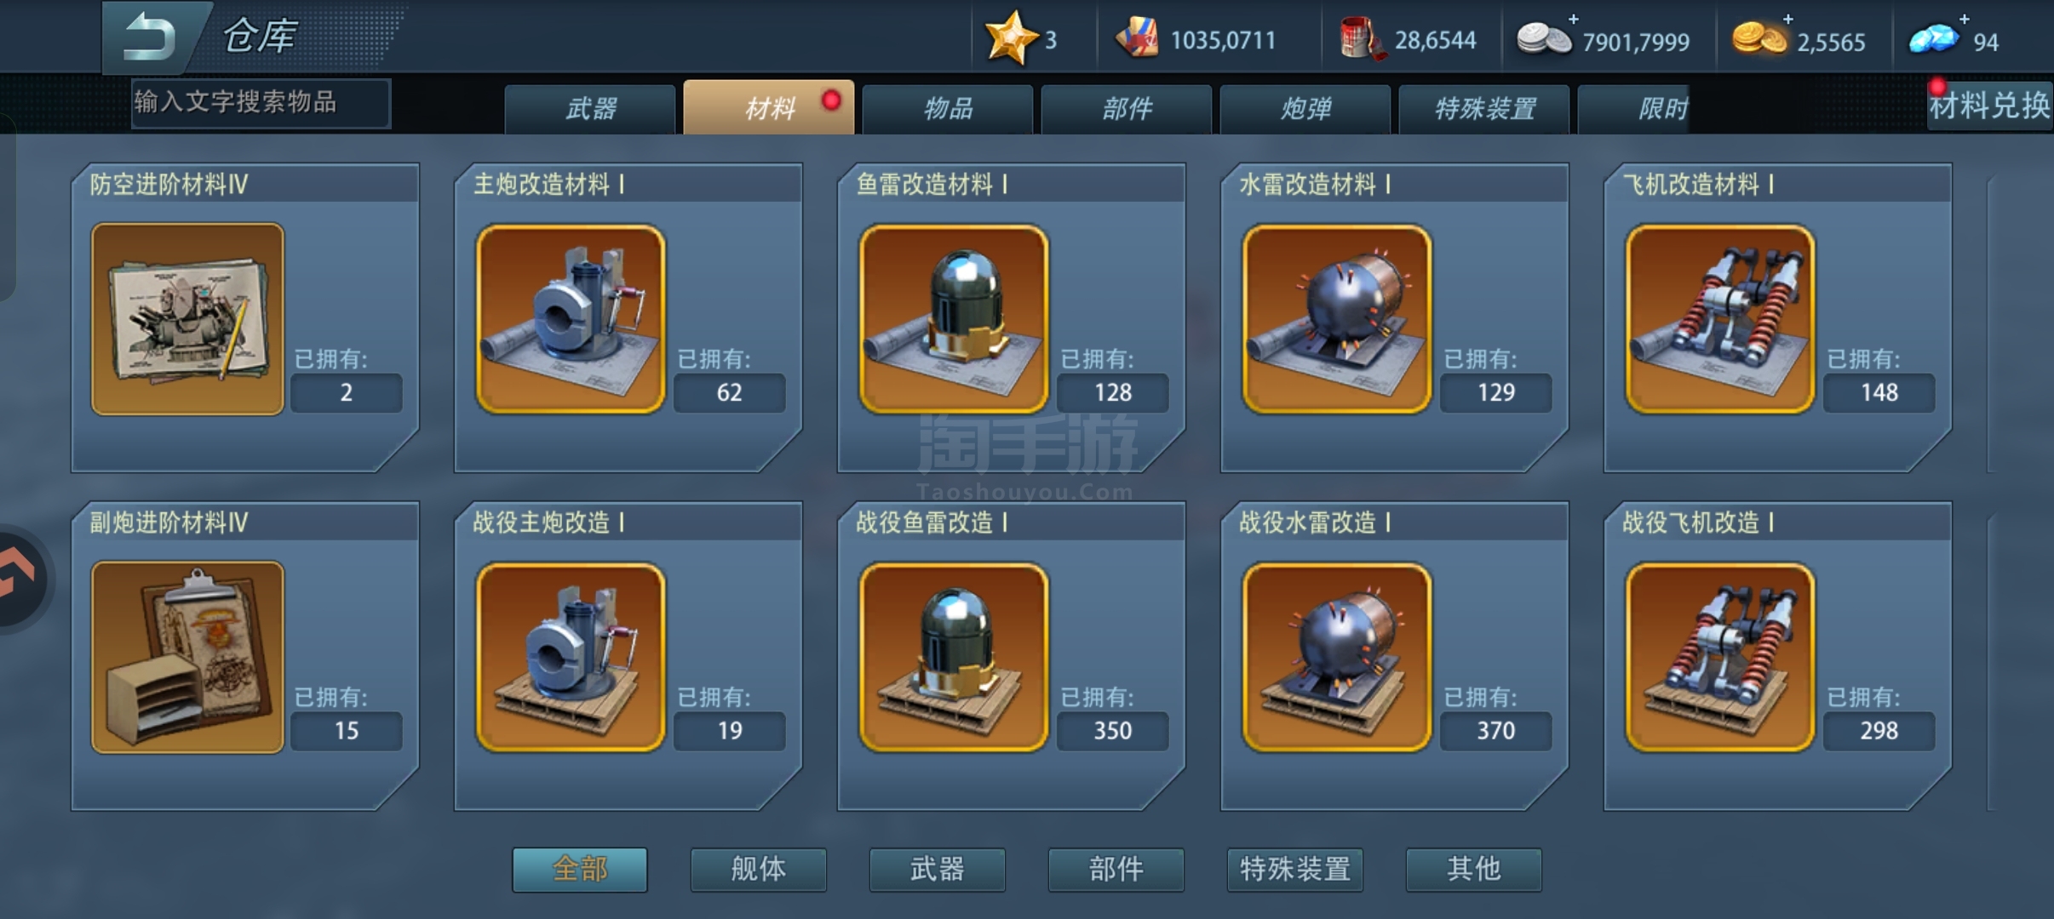Viewport: 2054px width, 919px height.
Task: Tap the blue diamond currency icon
Action: 1933,39
